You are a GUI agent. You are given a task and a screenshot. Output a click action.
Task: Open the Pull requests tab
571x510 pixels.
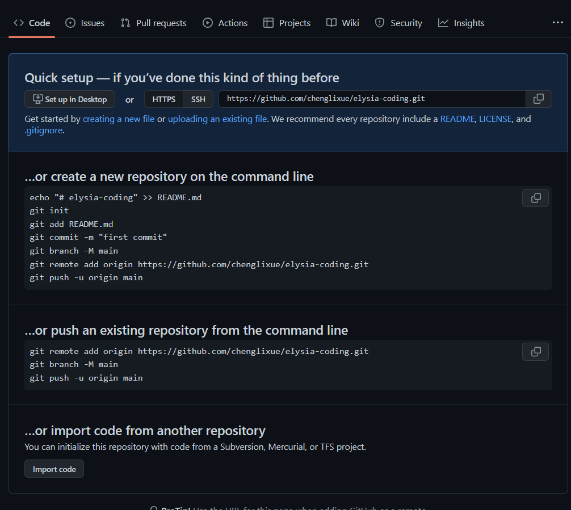(x=154, y=23)
